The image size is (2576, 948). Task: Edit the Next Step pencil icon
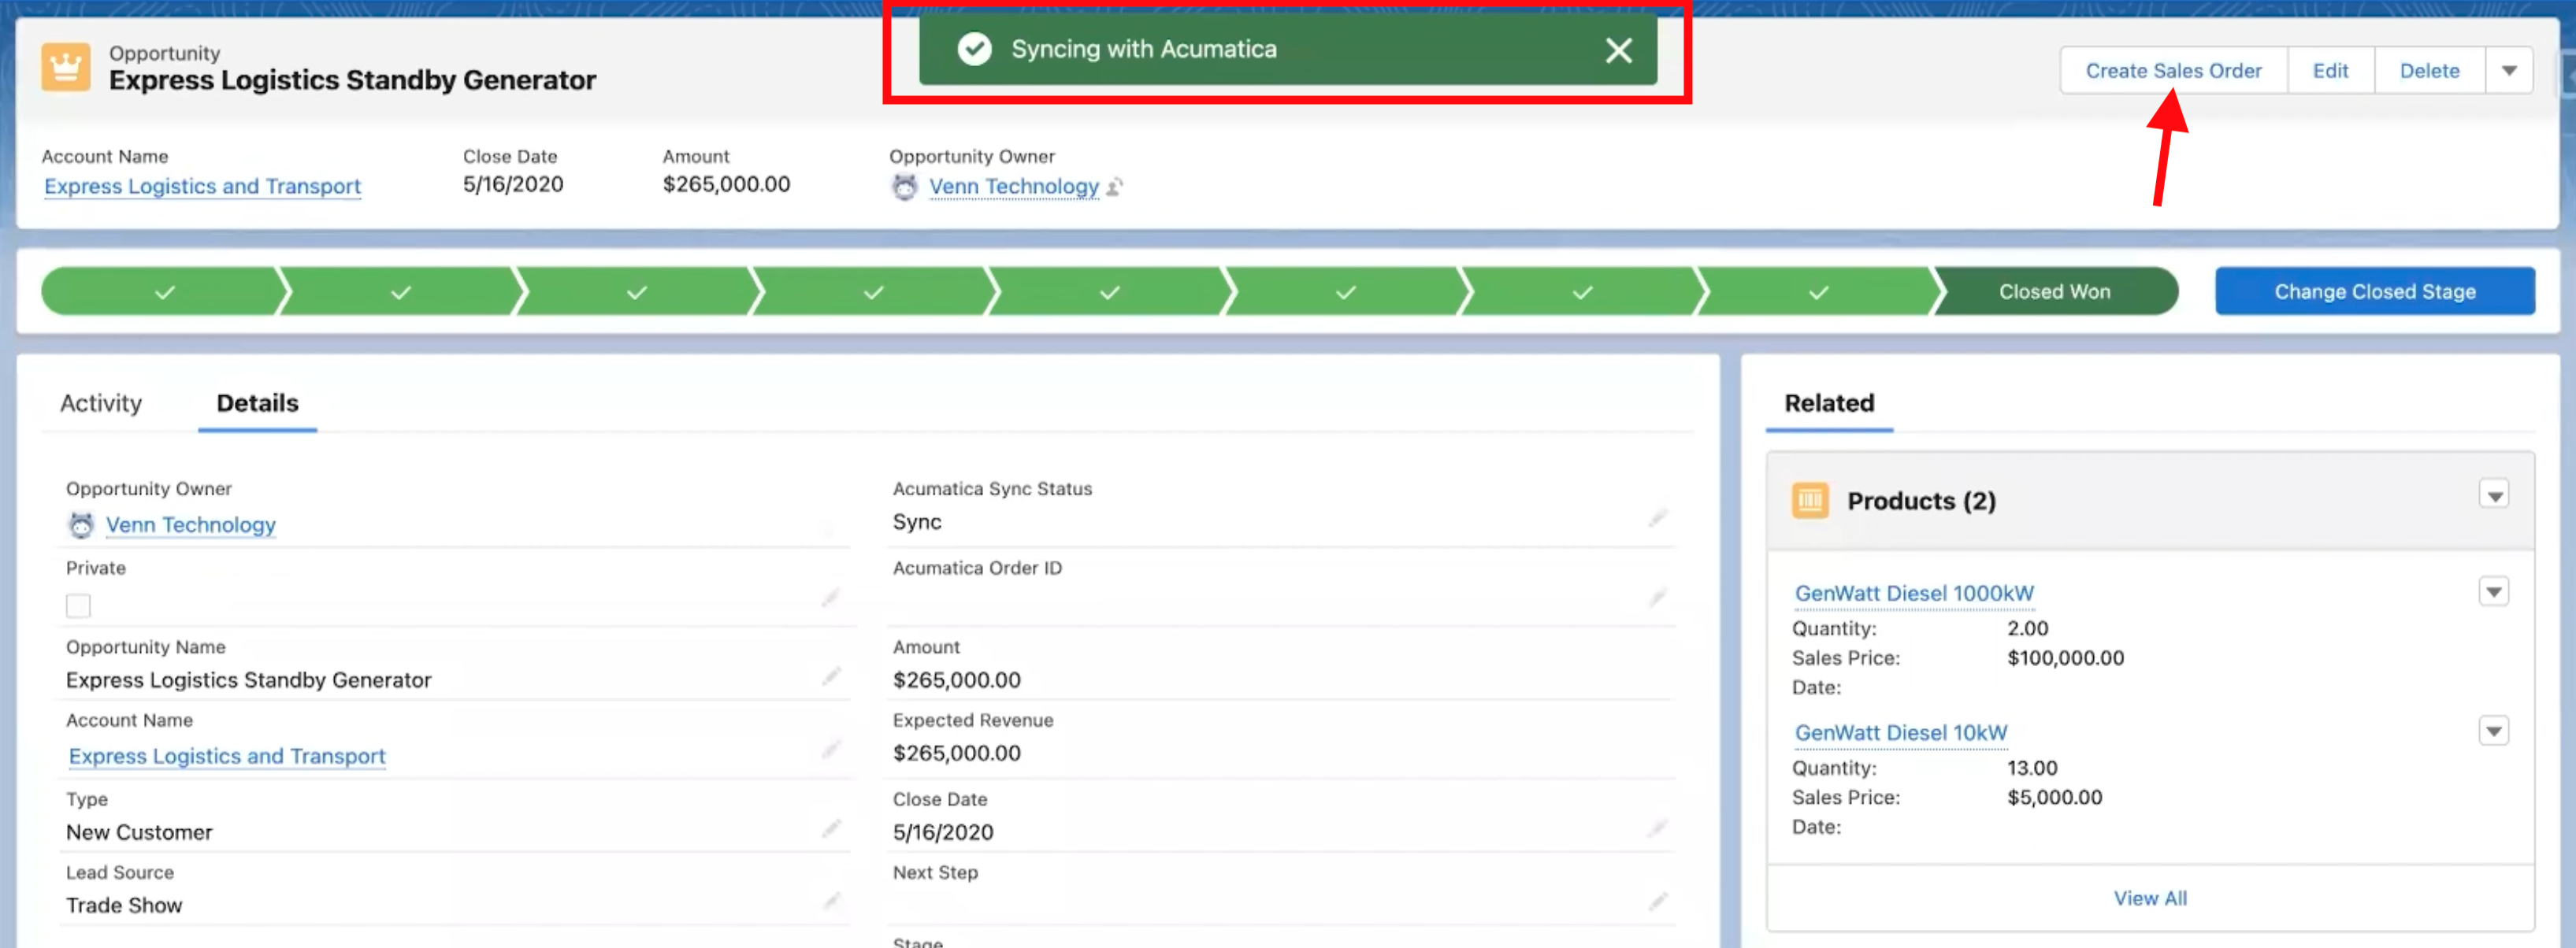(1657, 902)
